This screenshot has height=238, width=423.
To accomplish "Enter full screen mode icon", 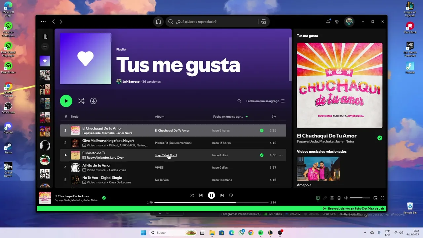I will click(382, 198).
